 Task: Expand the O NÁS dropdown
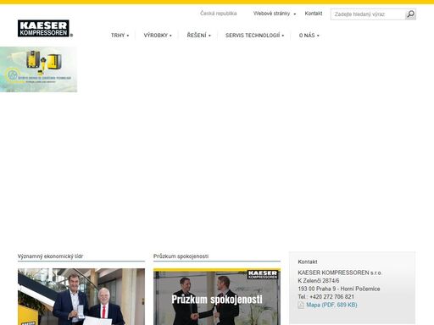pos(309,36)
